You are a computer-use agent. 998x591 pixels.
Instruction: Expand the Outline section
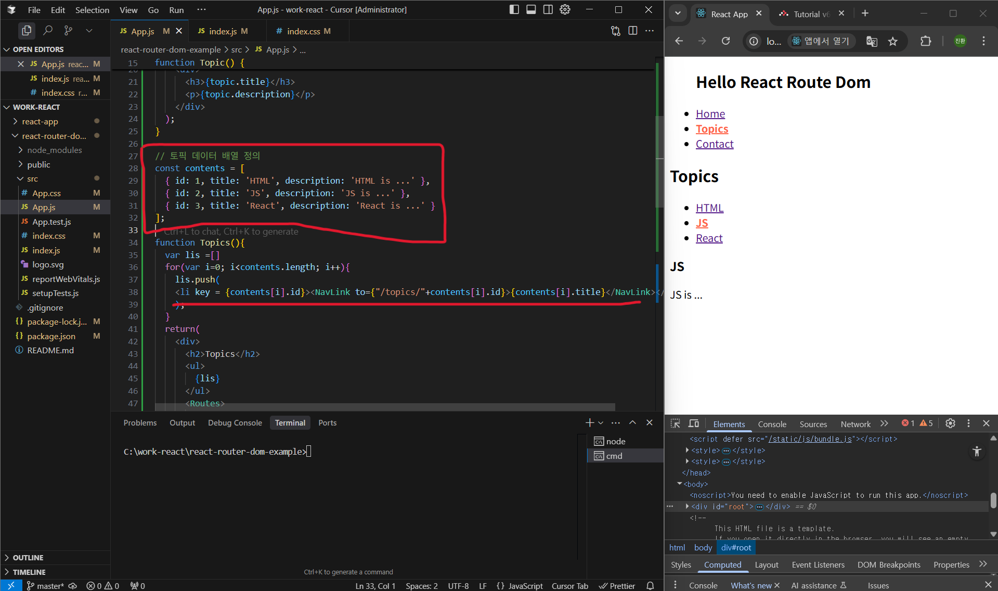(x=55, y=558)
